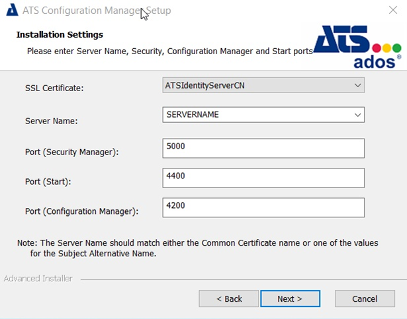The width and height of the screenshot is (407, 319).
Task: Close the setup window with the X button
Action: 392,11
